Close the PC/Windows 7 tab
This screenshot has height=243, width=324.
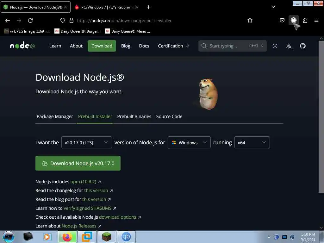(x=137, y=7)
